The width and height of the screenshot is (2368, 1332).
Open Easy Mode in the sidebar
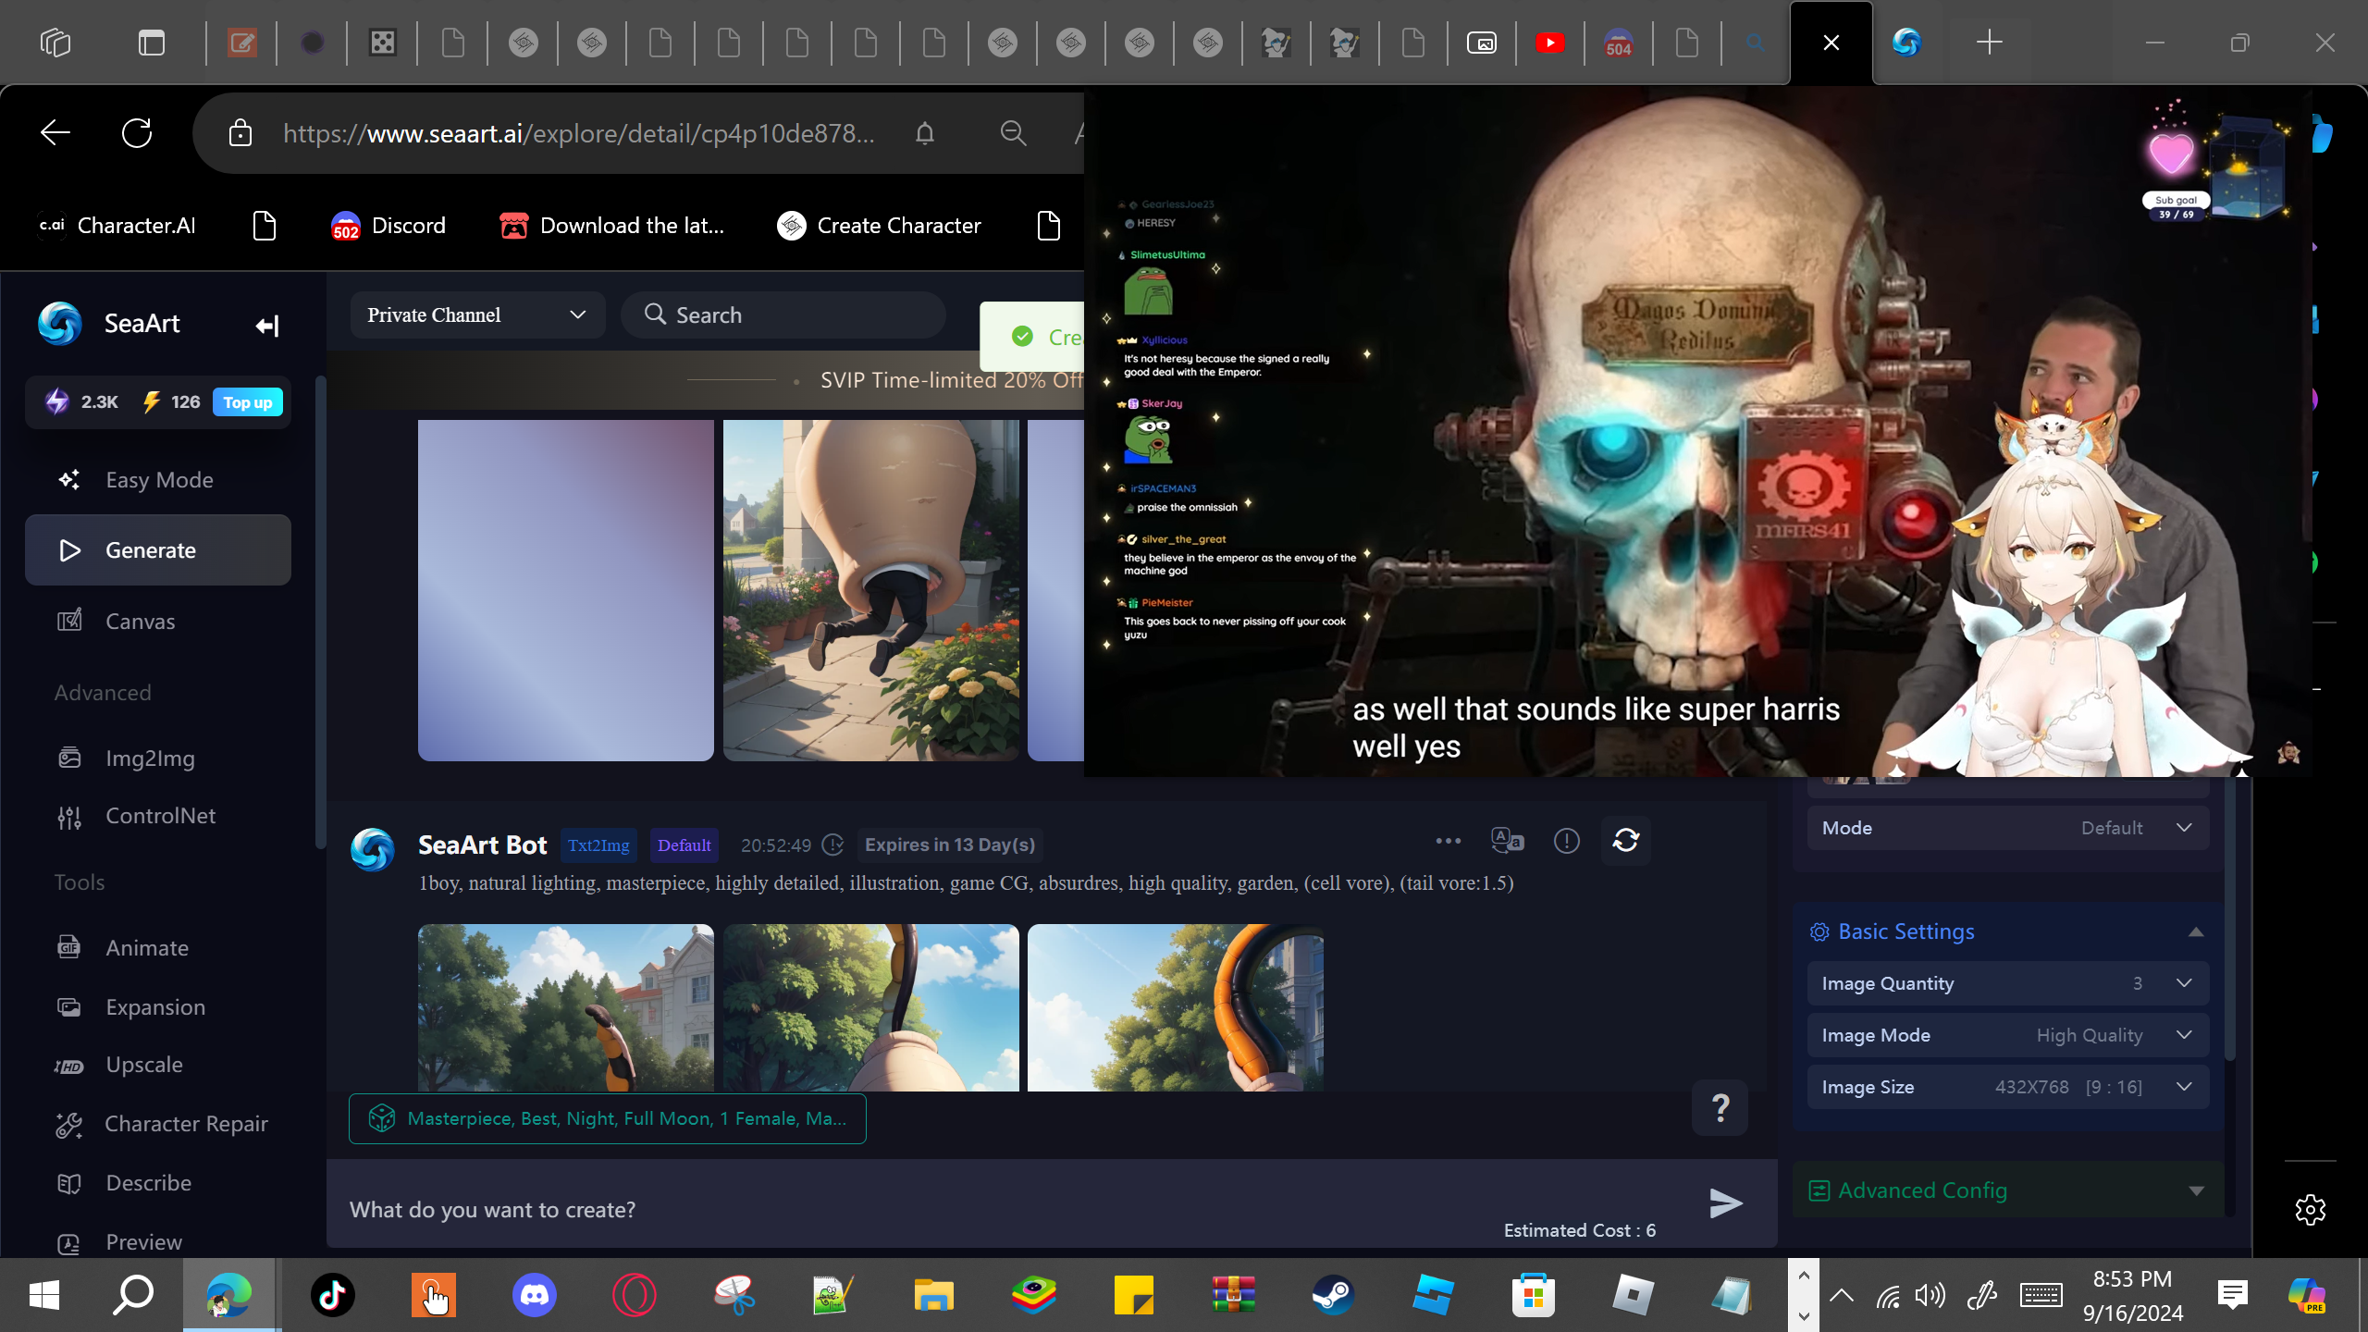(x=158, y=480)
